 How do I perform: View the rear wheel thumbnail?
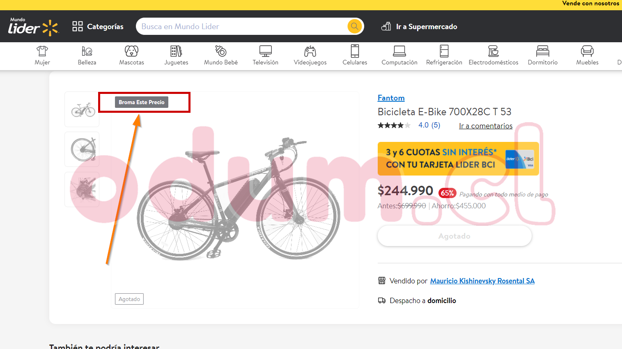82,149
